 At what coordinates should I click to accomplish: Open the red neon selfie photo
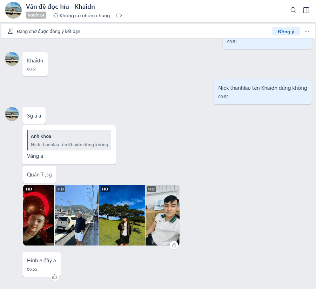pyautogui.click(x=39, y=215)
